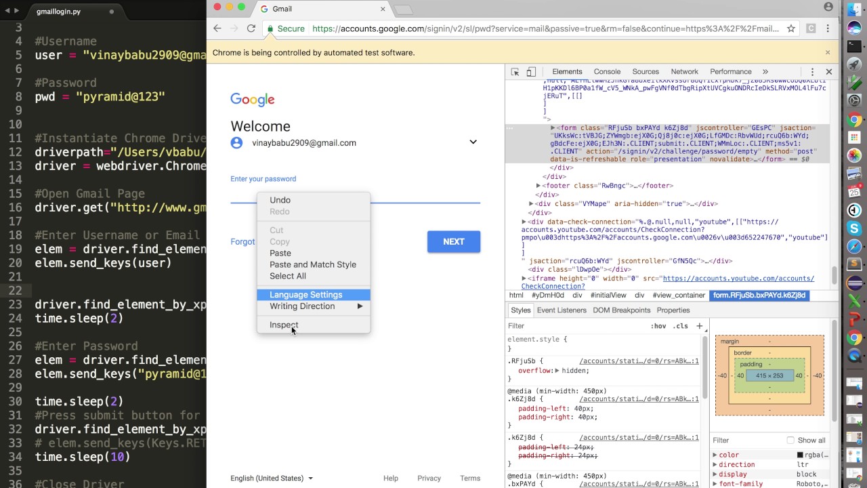Expand the div VYMape node

click(x=531, y=203)
